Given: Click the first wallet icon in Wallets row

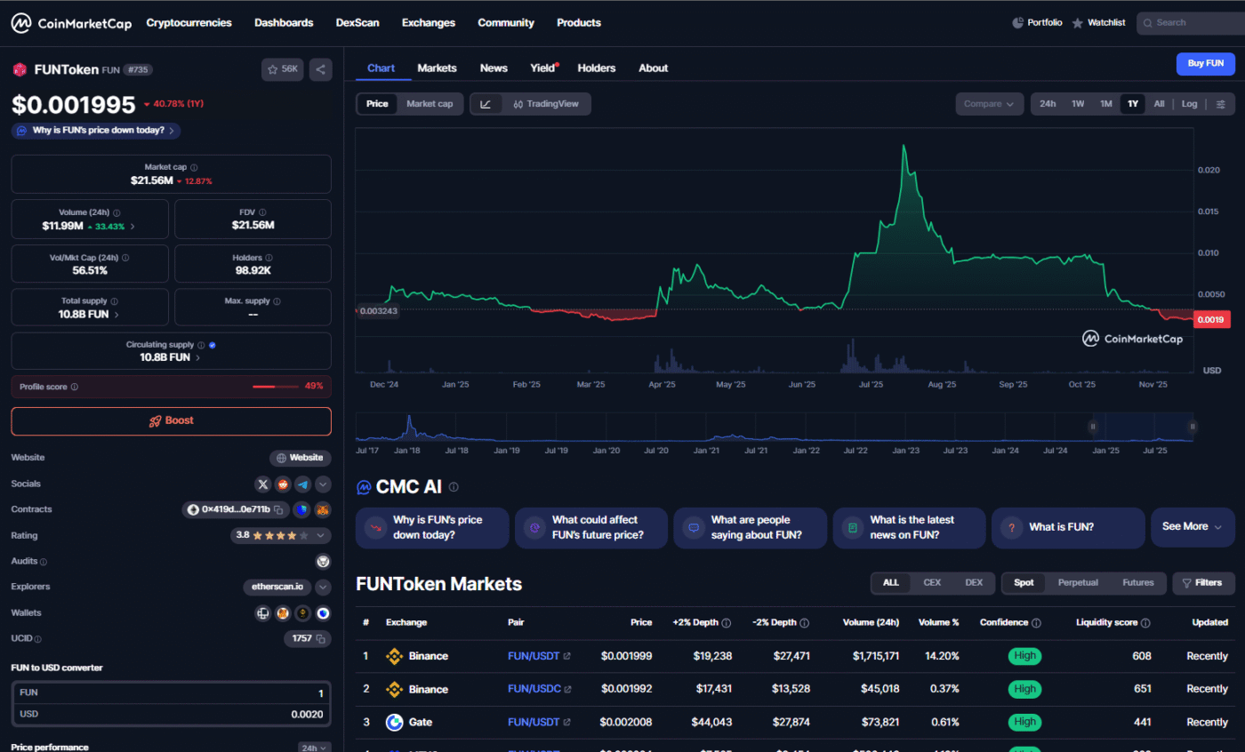Looking at the screenshot, I should click(x=263, y=612).
